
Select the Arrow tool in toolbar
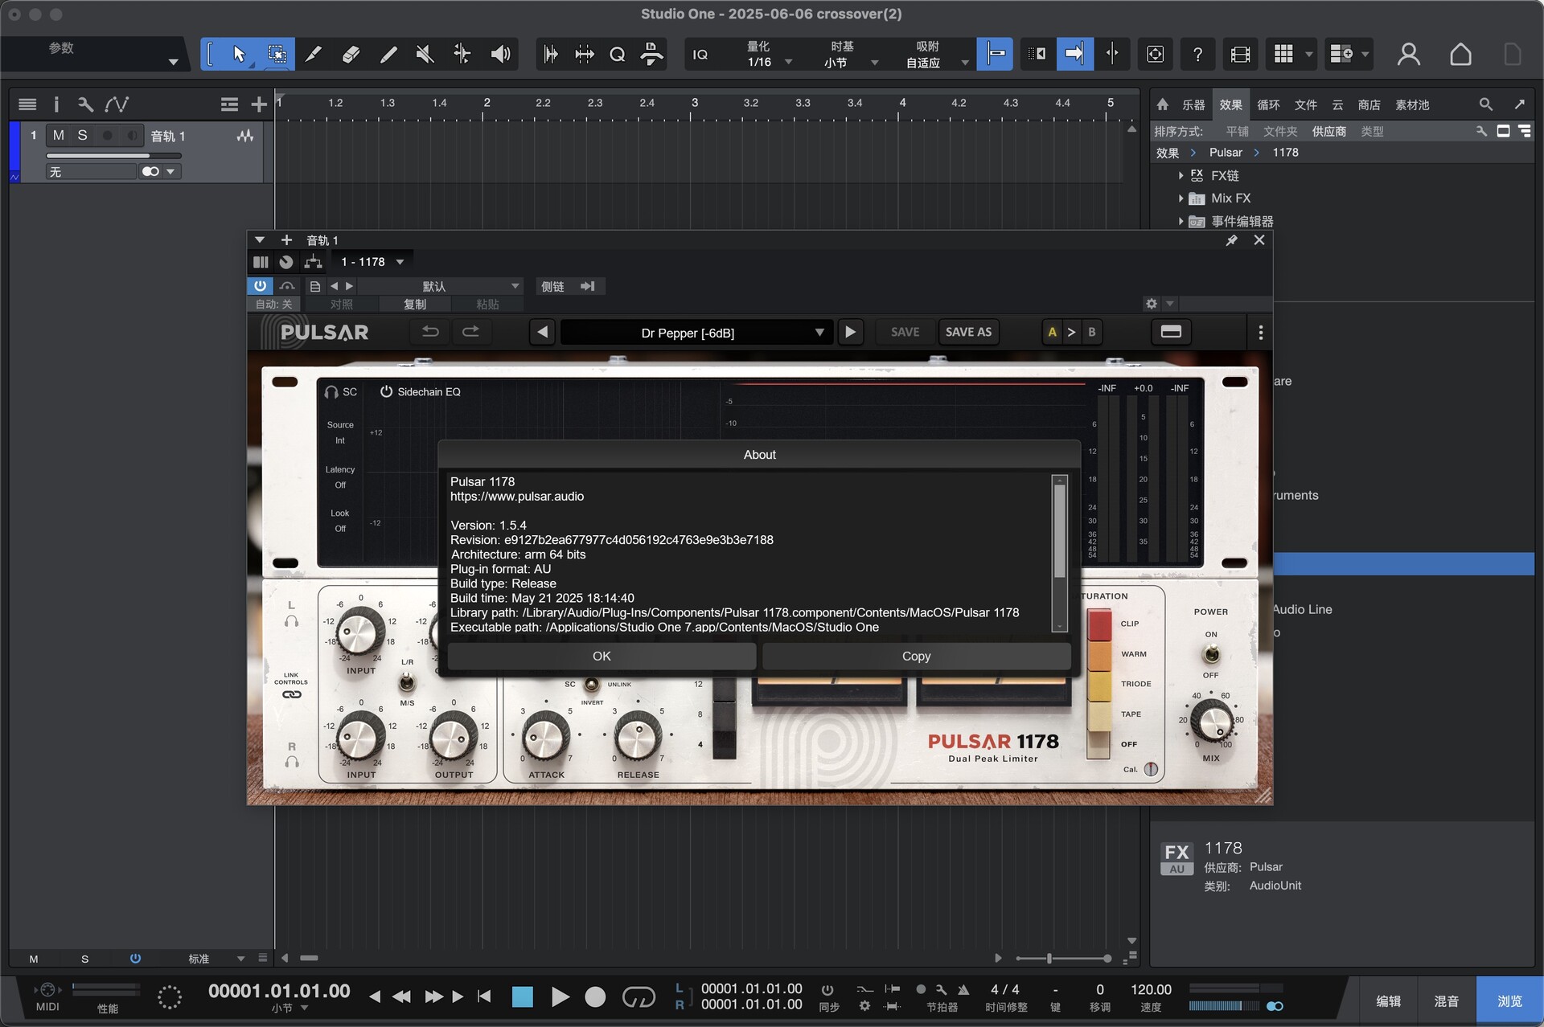[239, 54]
